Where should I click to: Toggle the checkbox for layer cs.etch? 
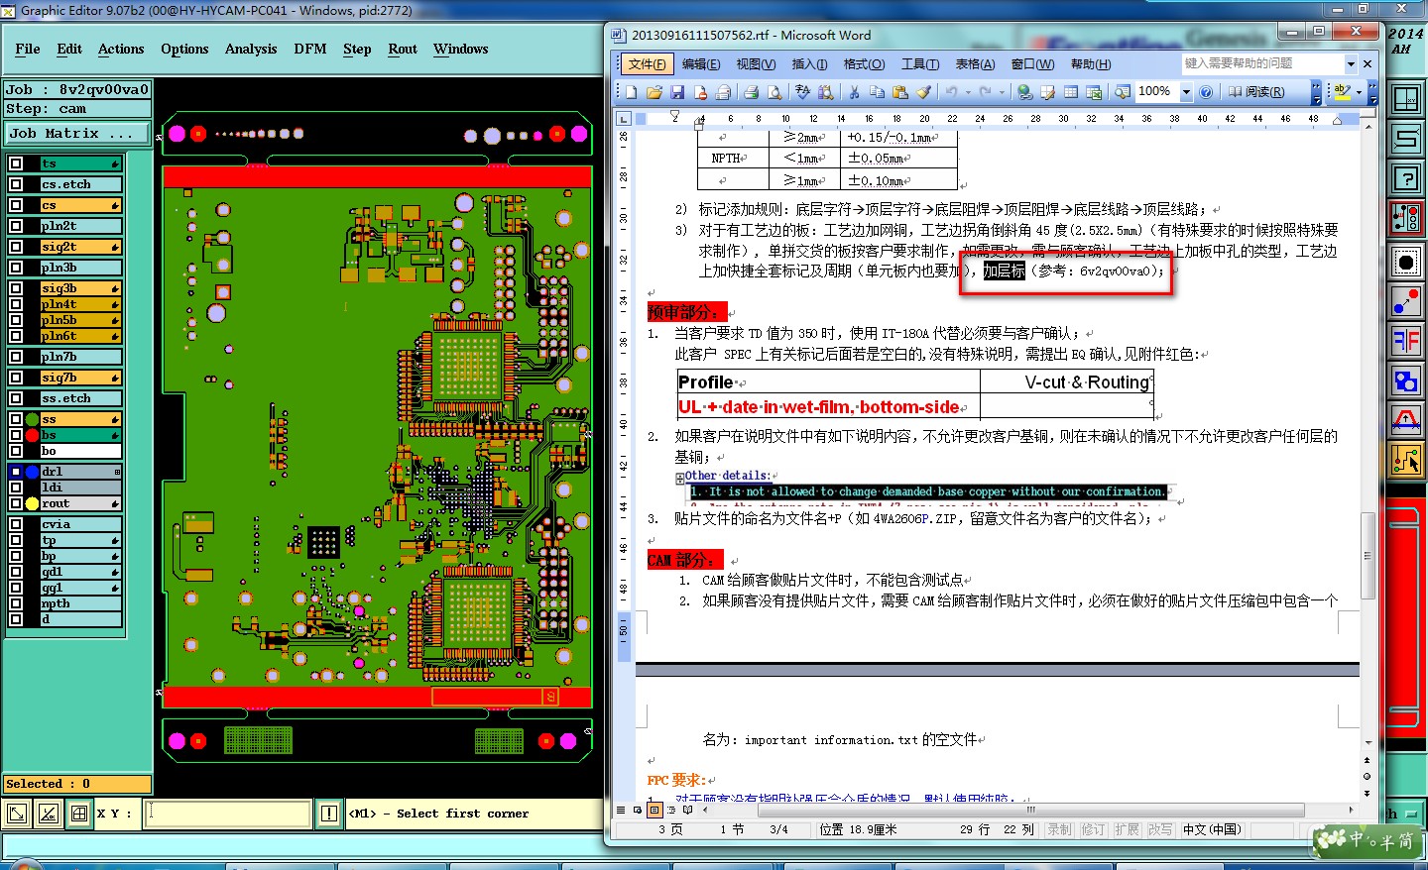16,184
